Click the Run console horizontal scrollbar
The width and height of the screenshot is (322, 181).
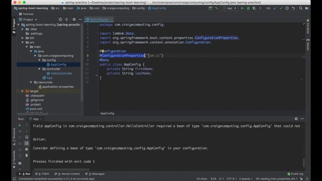pyautogui.click(x=61, y=169)
